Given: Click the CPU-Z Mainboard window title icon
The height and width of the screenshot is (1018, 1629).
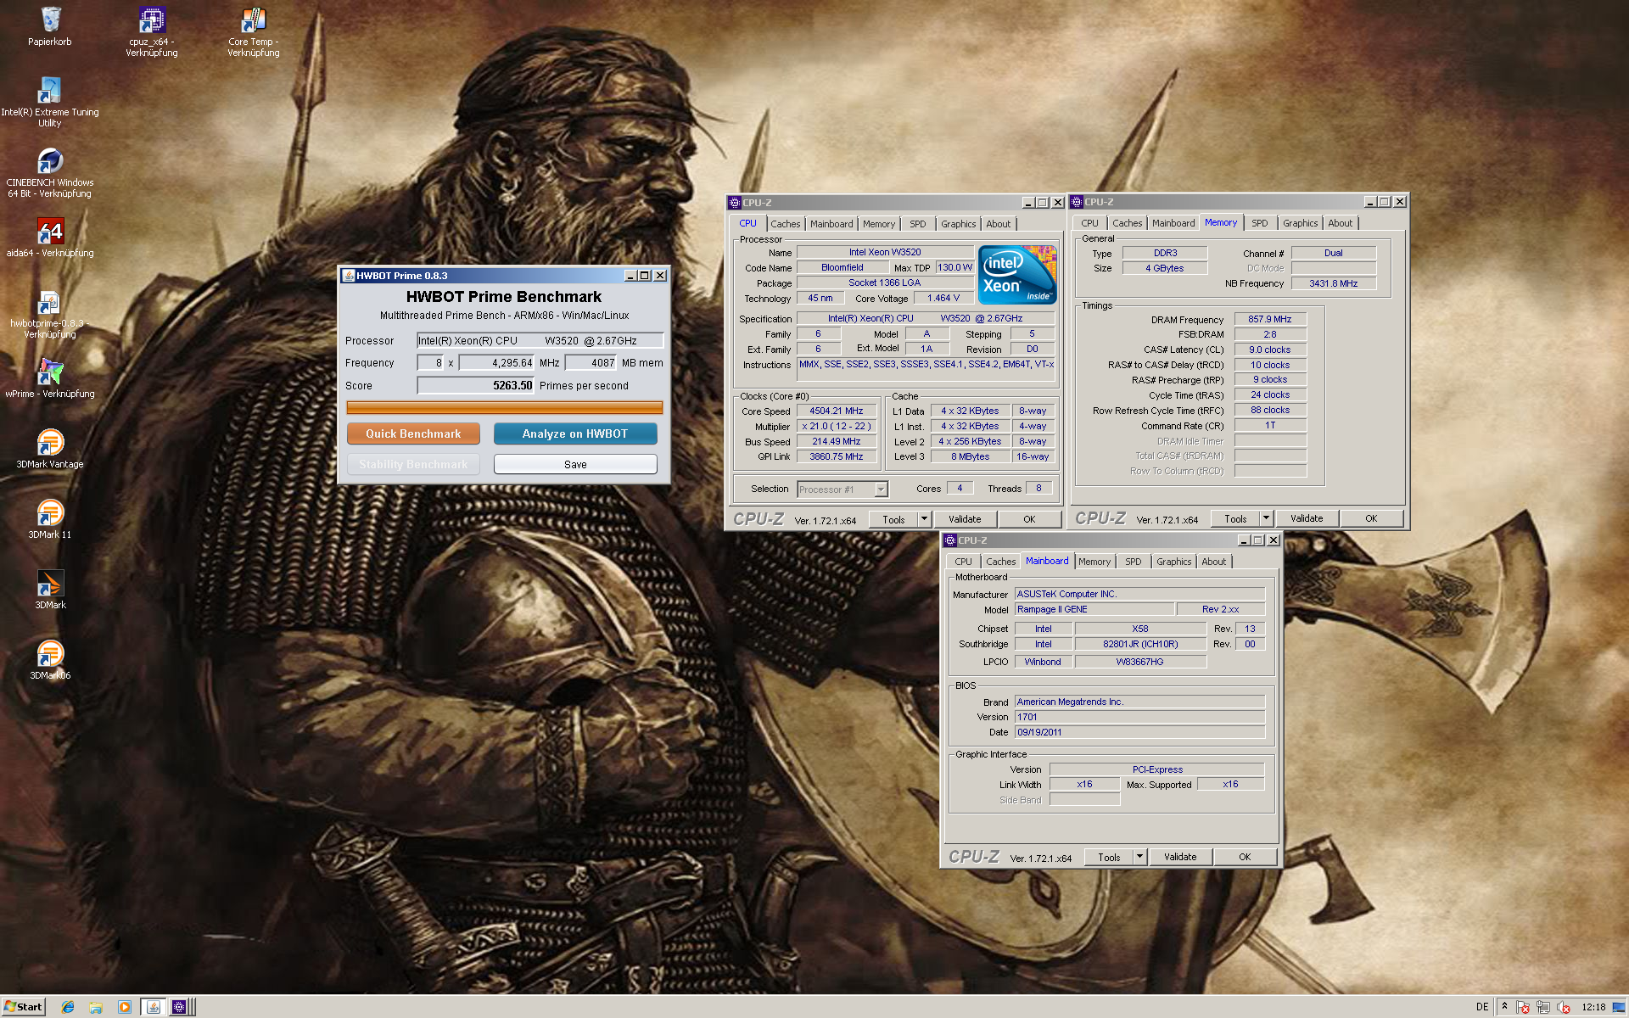Looking at the screenshot, I should coord(950,540).
